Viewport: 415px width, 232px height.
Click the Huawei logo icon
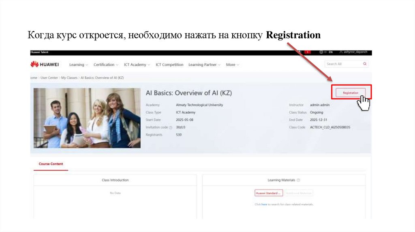coord(35,64)
